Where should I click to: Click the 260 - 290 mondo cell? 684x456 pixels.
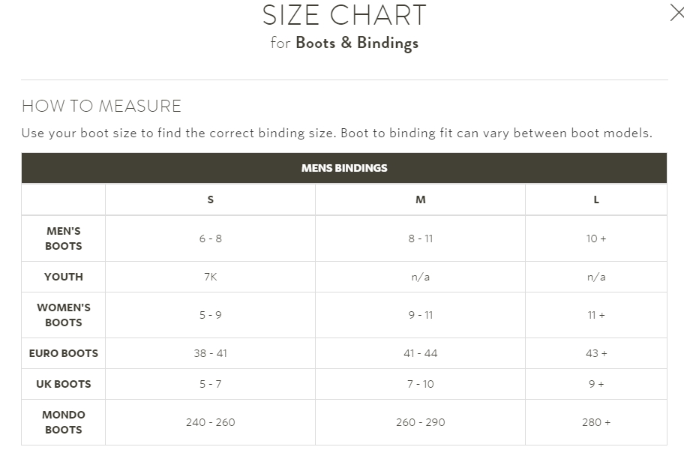[420, 422]
